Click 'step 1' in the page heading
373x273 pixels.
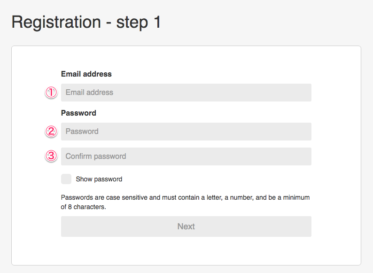point(139,23)
